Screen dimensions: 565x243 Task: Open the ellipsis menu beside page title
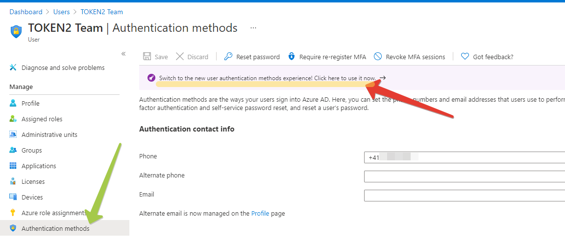pyautogui.click(x=253, y=28)
